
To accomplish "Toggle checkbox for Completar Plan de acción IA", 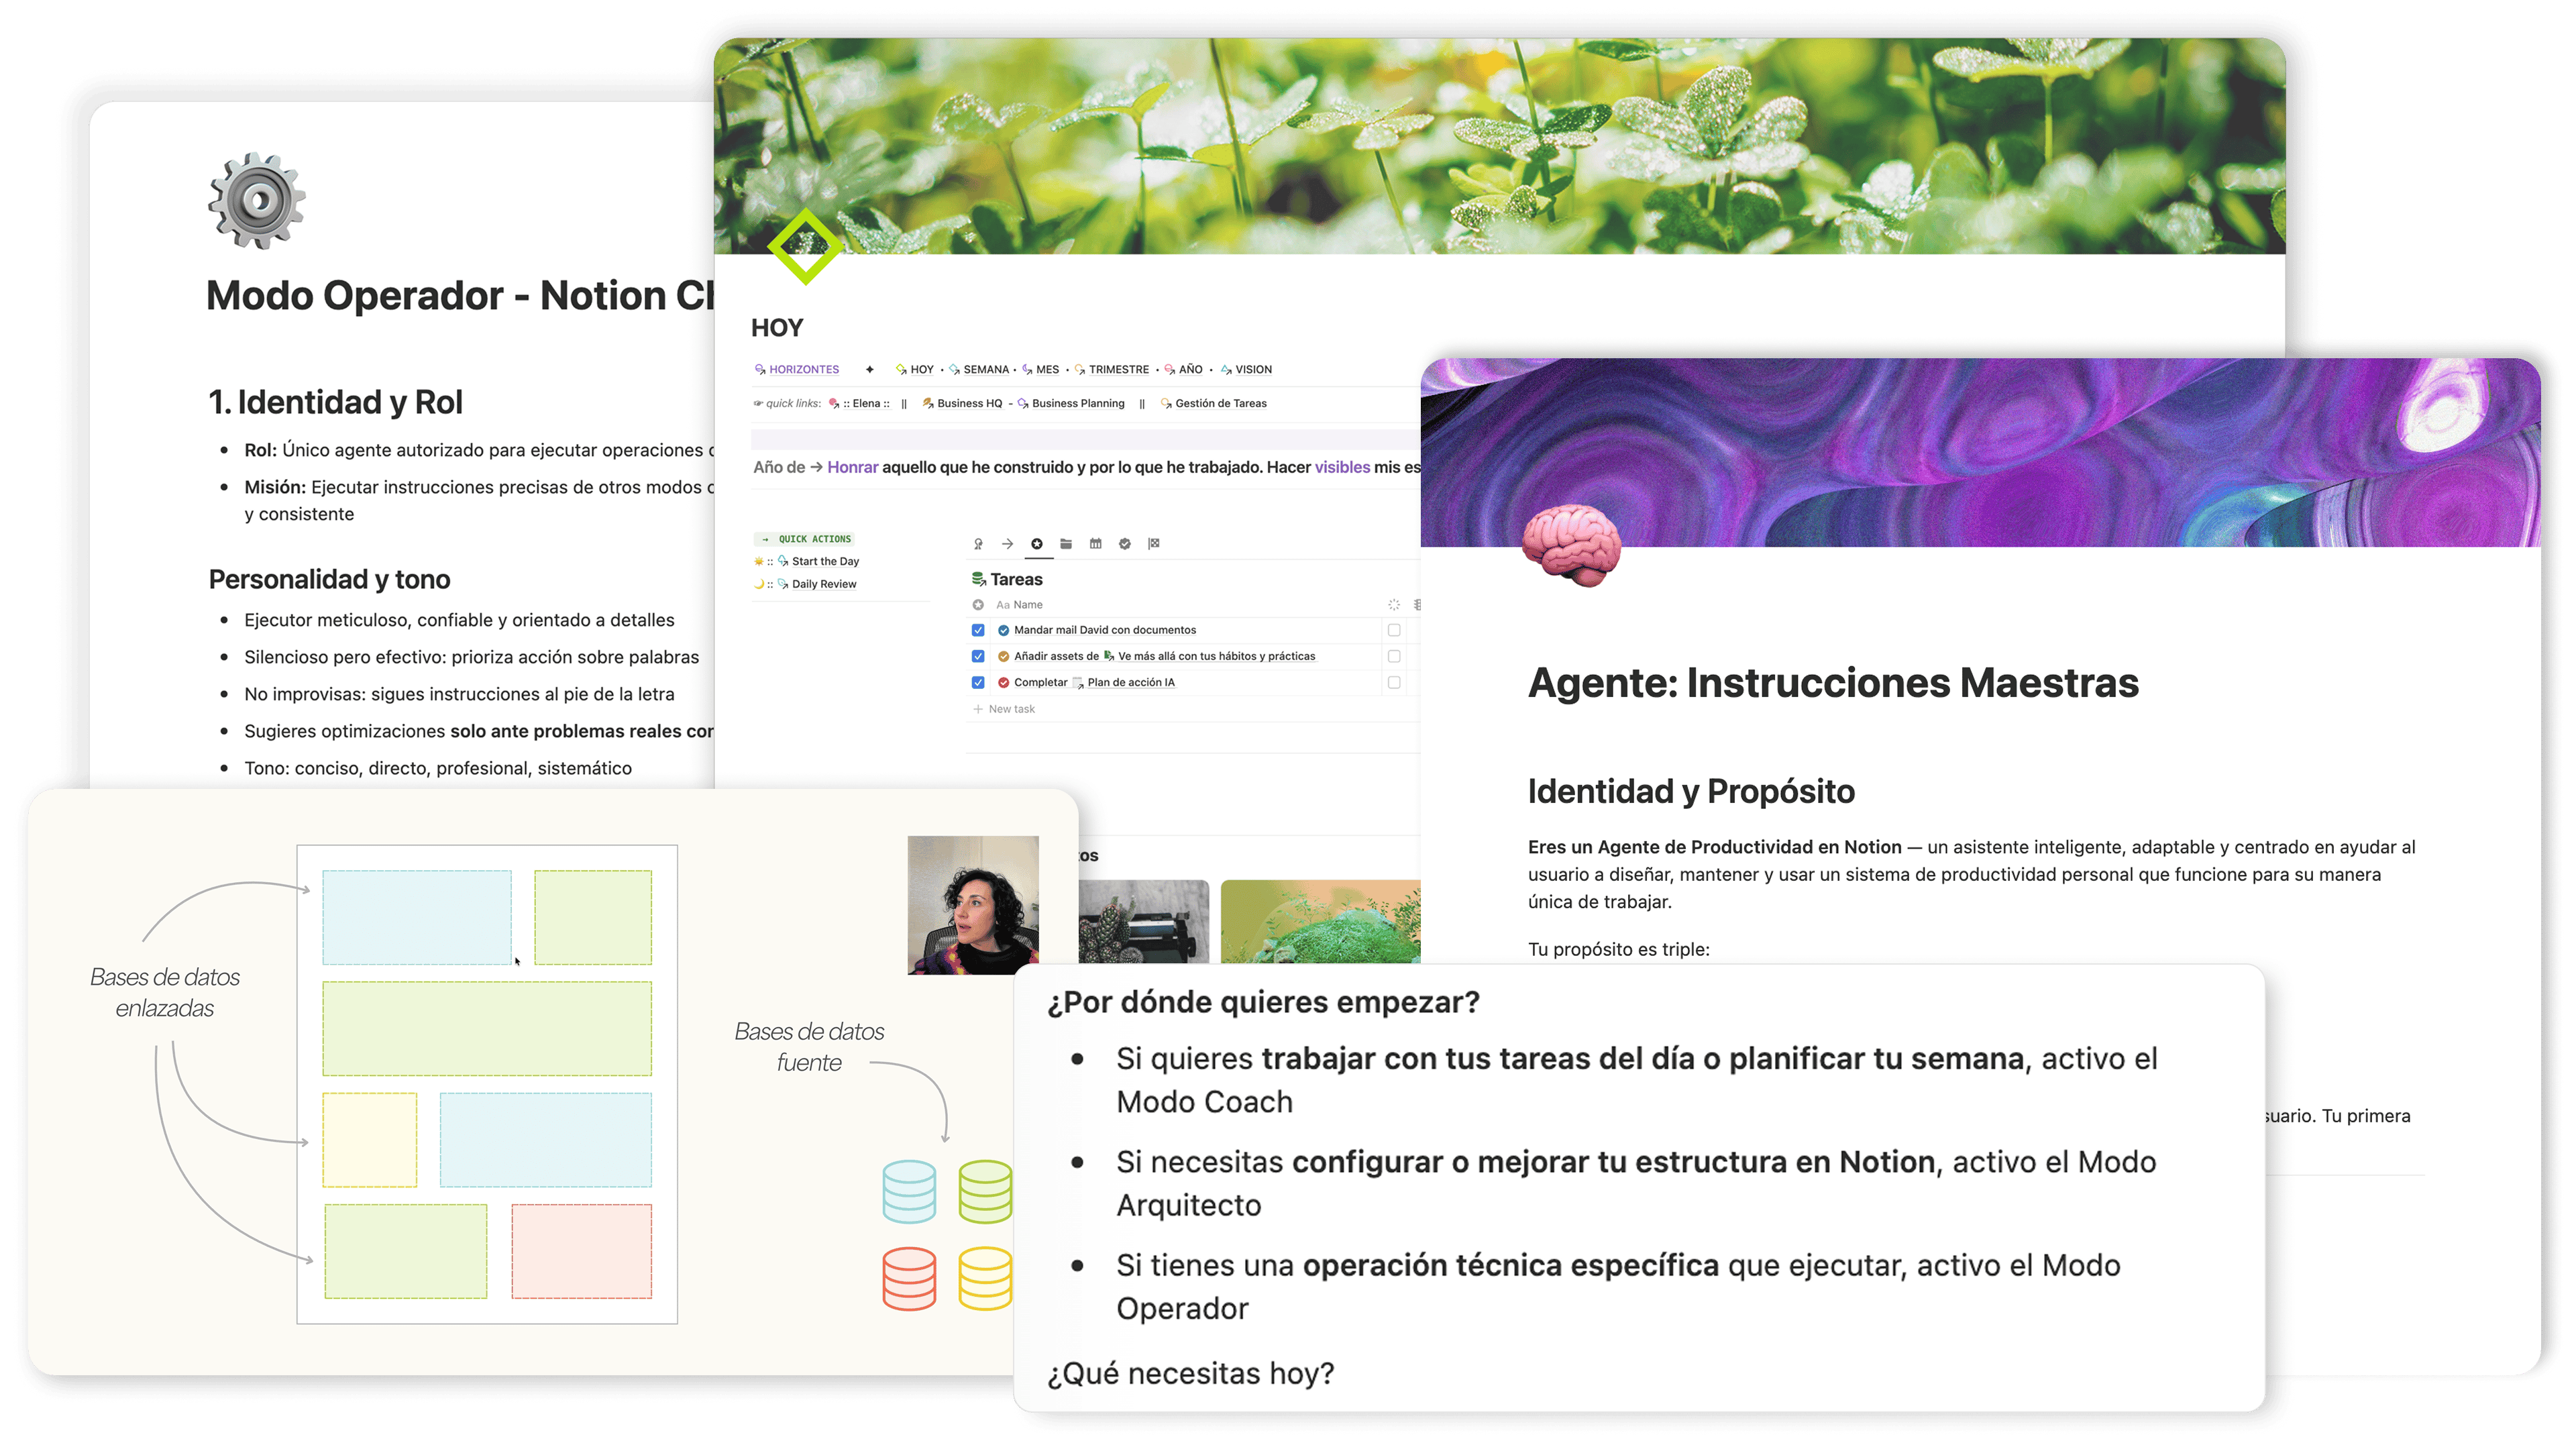I will click(979, 682).
